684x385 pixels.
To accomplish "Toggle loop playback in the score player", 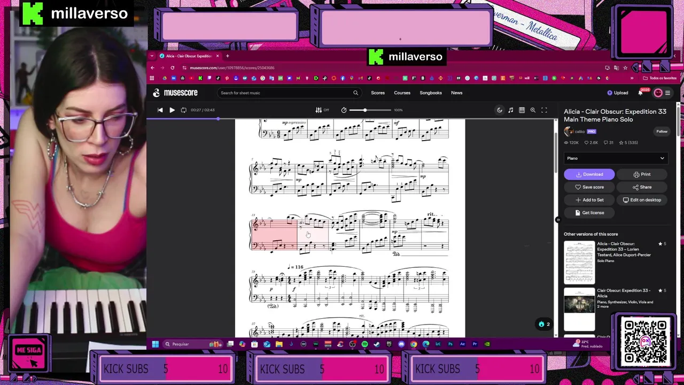I will (x=183, y=110).
